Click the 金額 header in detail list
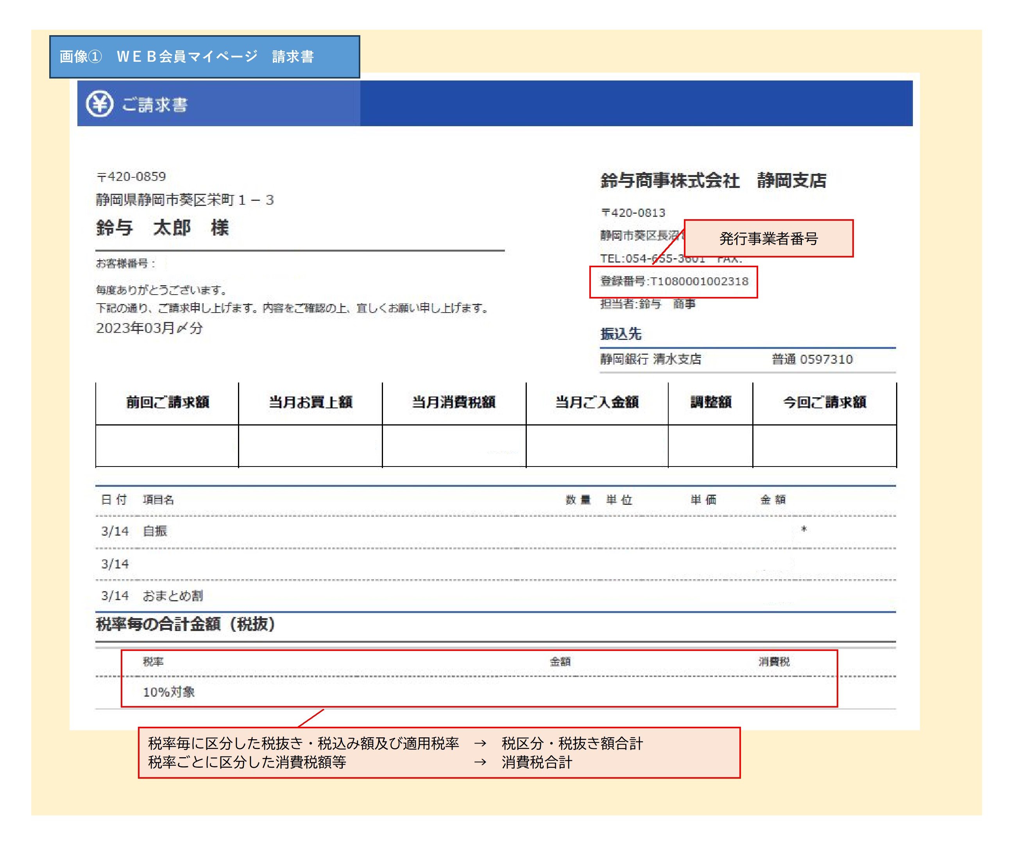This screenshot has height=842, width=1011. [773, 500]
